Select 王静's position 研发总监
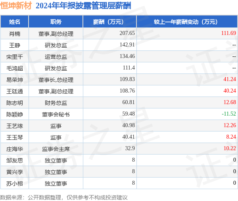Viewport: 238px width, 201px height. 56,45
